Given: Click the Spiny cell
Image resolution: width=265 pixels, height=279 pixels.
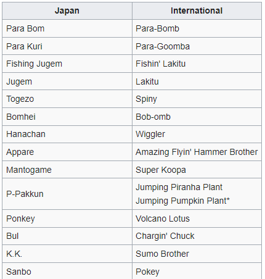Looking at the screenshot, I should [x=197, y=99].
